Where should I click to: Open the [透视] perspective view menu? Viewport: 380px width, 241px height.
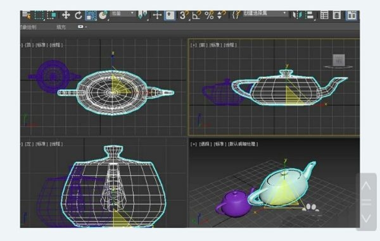(x=205, y=144)
